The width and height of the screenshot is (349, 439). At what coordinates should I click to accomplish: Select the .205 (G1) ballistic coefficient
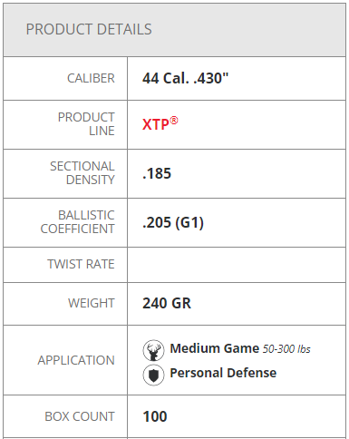(x=173, y=223)
